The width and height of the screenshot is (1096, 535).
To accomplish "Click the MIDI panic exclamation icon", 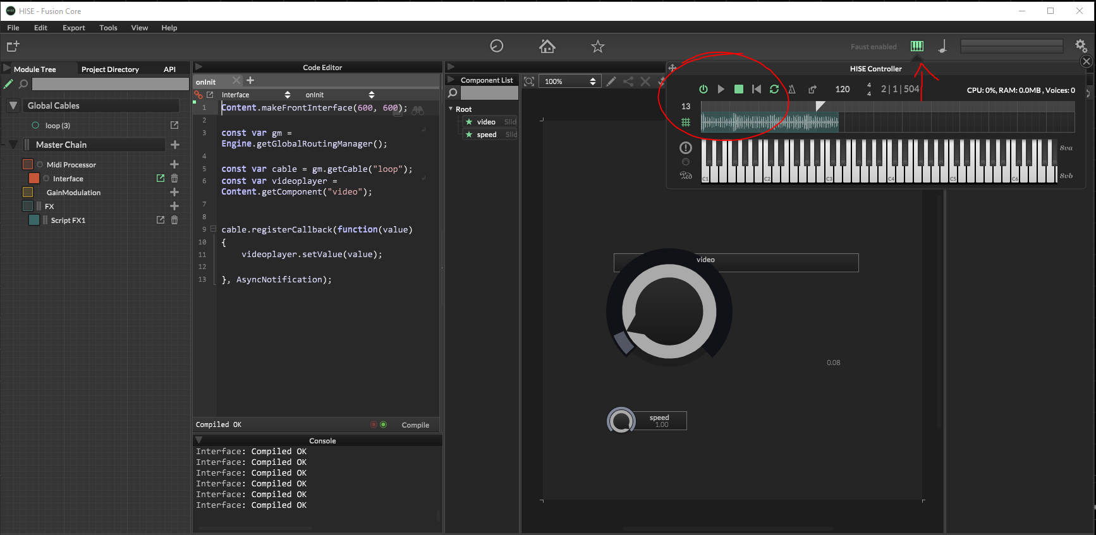I will coord(686,148).
